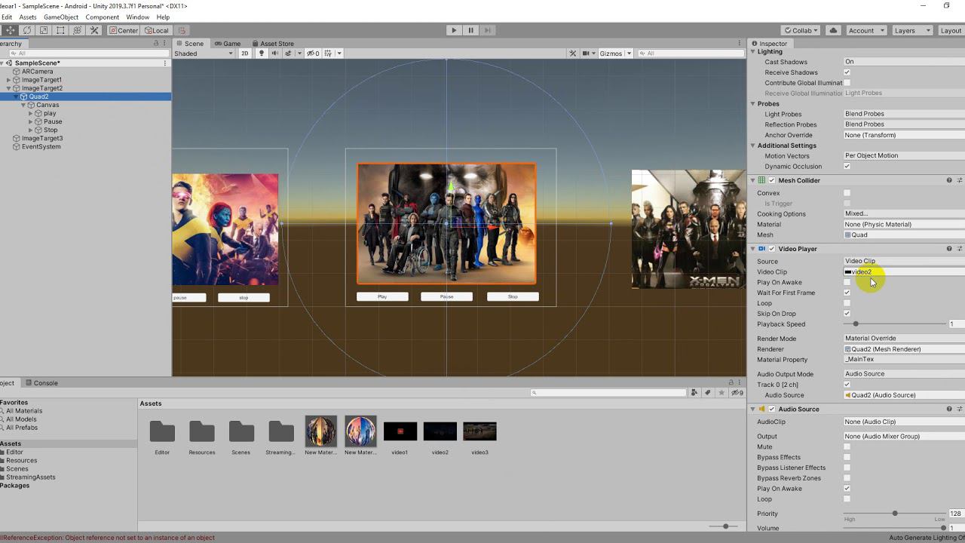Screen dimensions: 965x543
Task: Open Video Player help icon
Action: [x=949, y=248]
